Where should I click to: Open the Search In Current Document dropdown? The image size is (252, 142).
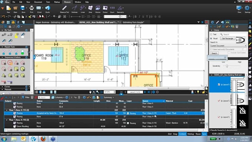tap(228, 46)
